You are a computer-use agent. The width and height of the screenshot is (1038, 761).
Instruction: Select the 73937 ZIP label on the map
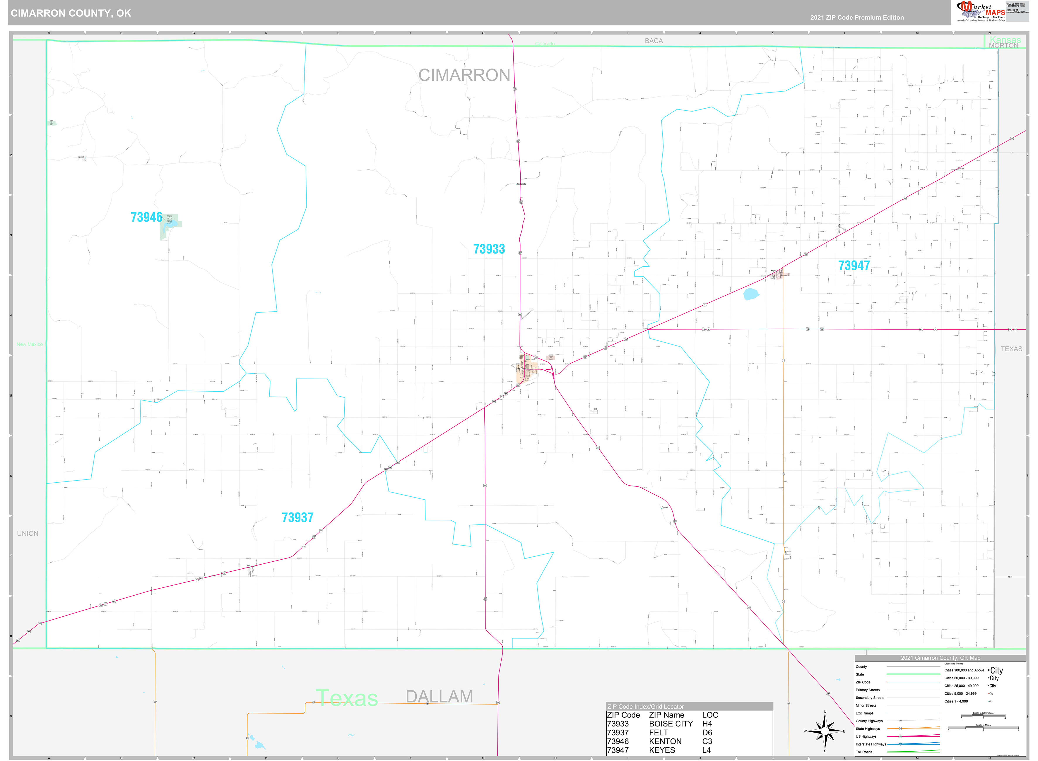click(x=297, y=518)
